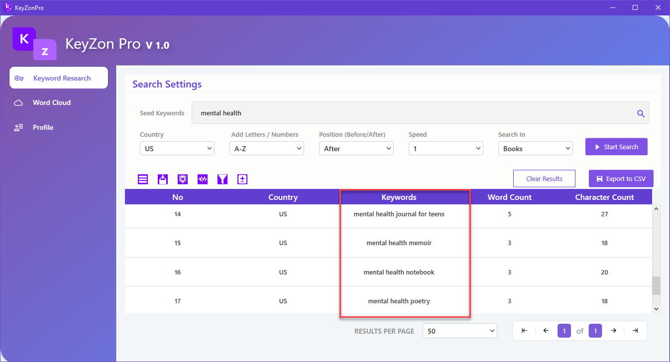Click the funnel filter toolbar icon

(x=223, y=179)
